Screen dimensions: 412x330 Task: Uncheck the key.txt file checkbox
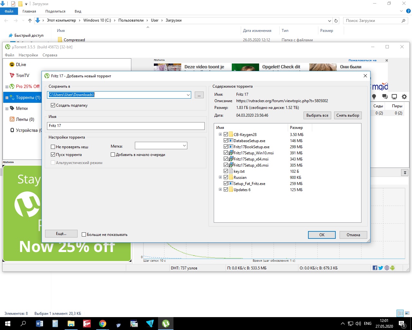click(x=226, y=171)
